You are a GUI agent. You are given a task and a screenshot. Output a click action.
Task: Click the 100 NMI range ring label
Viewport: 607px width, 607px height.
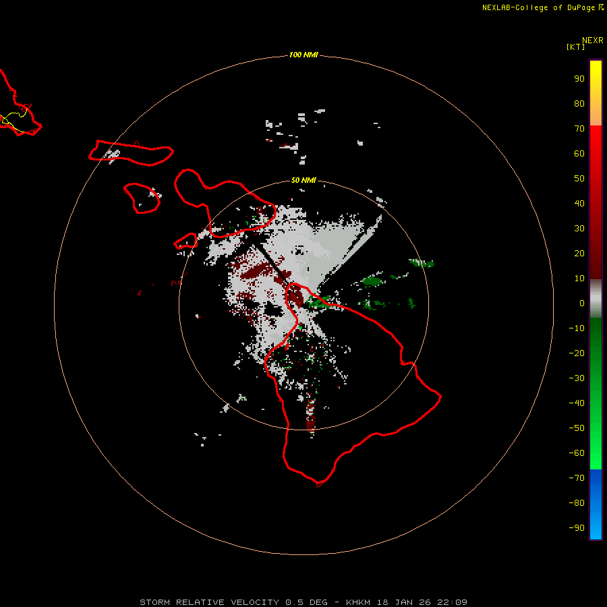pyautogui.click(x=303, y=55)
